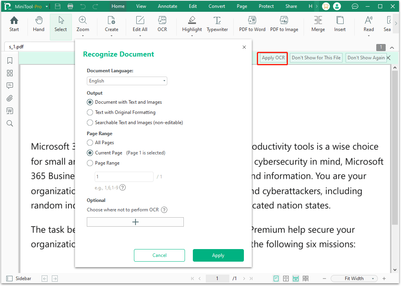The width and height of the screenshot is (401, 286).
Task: Expand the Zoom tool dropdown arrow
Action: (83, 36)
